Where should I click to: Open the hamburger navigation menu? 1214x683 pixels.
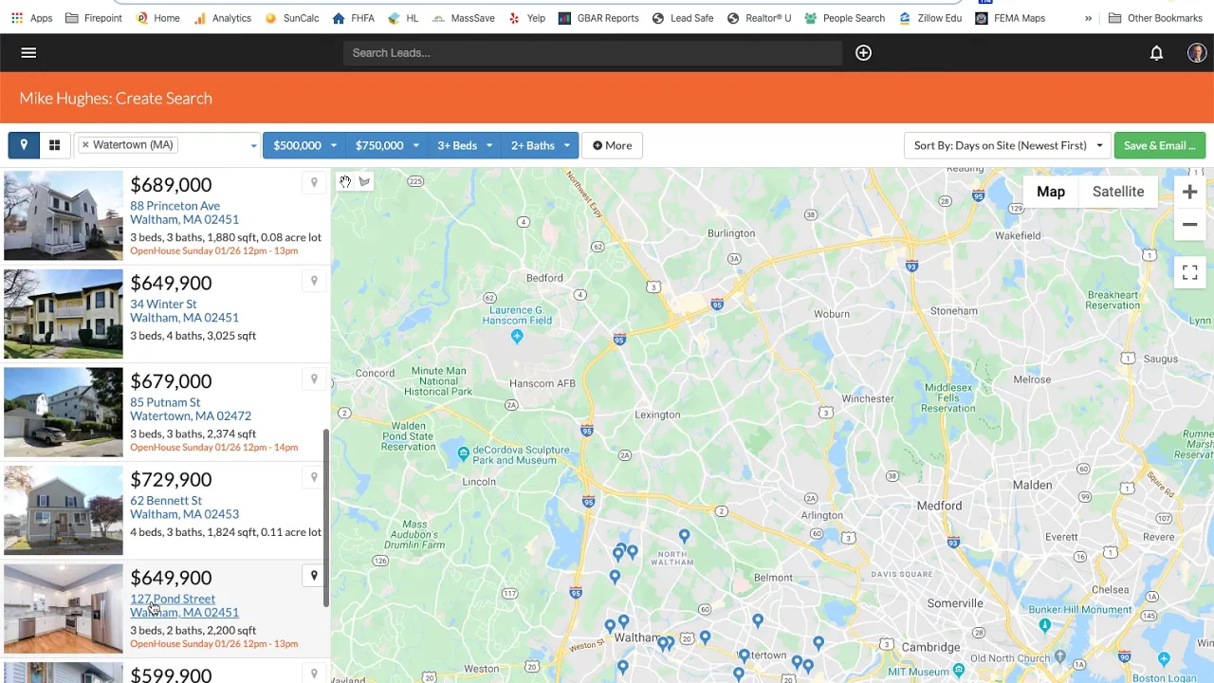[x=28, y=53]
